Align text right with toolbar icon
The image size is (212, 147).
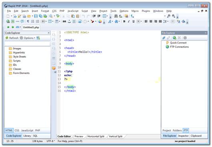click(156, 21)
